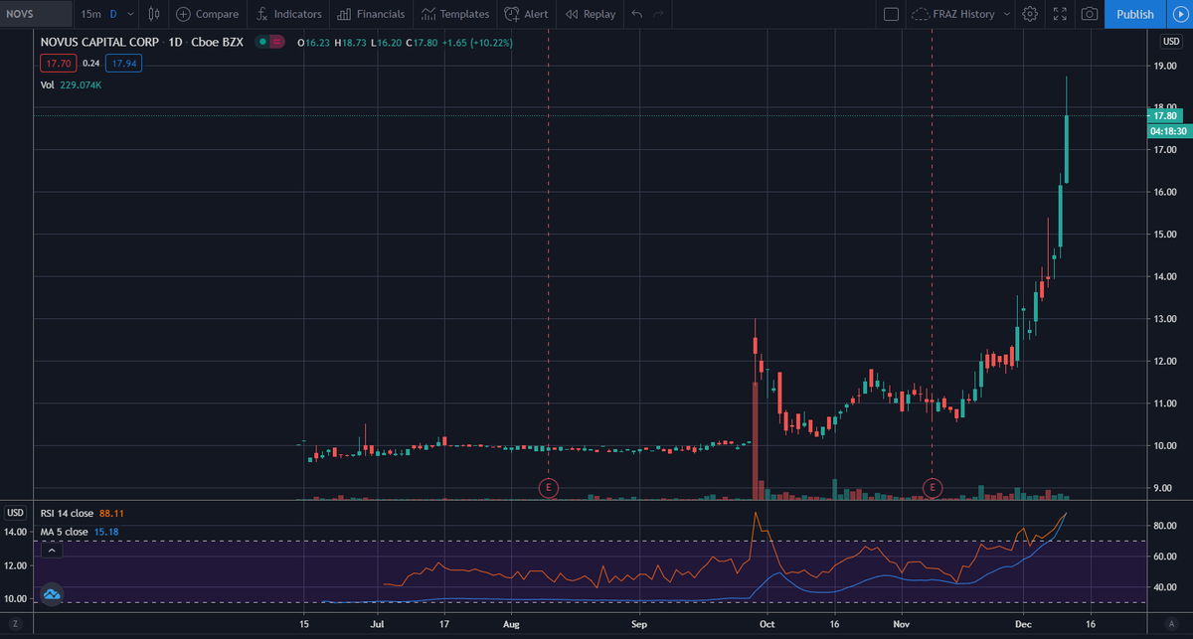This screenshot has width=1193, height=639.
Task: Redo chart action arrow
Action: tap(659, 14)
